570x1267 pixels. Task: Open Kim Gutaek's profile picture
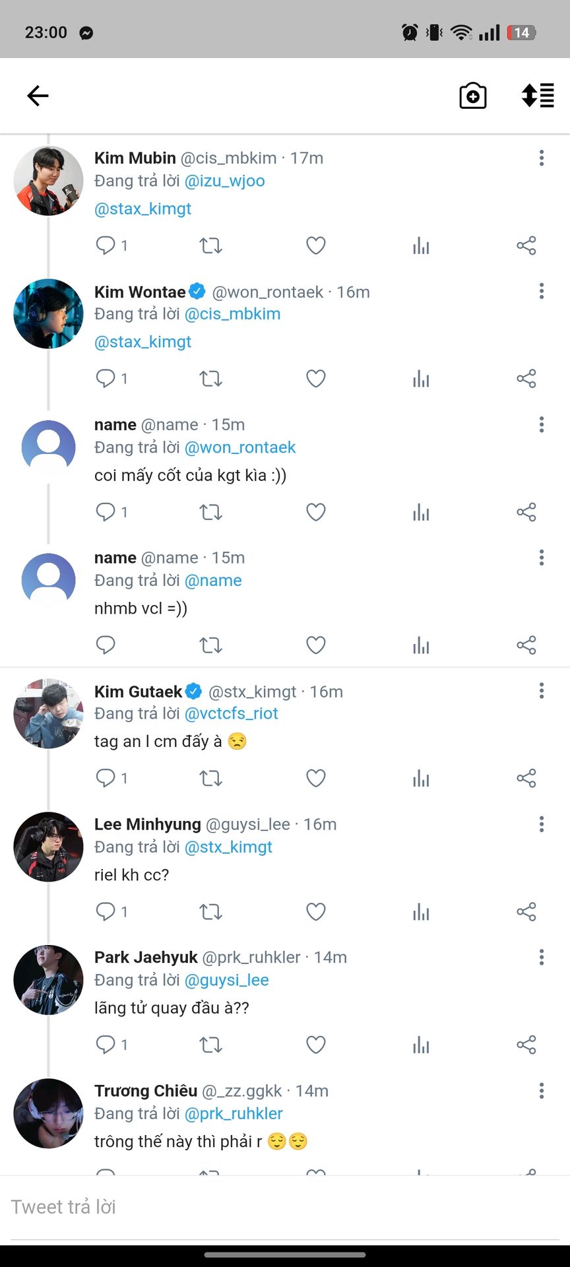coord(48,713)
